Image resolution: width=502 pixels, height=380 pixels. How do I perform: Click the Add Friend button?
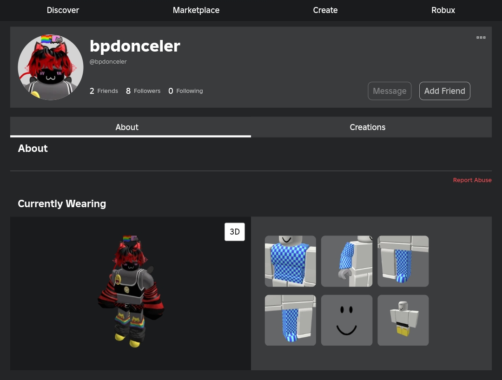tap(445, 91)
